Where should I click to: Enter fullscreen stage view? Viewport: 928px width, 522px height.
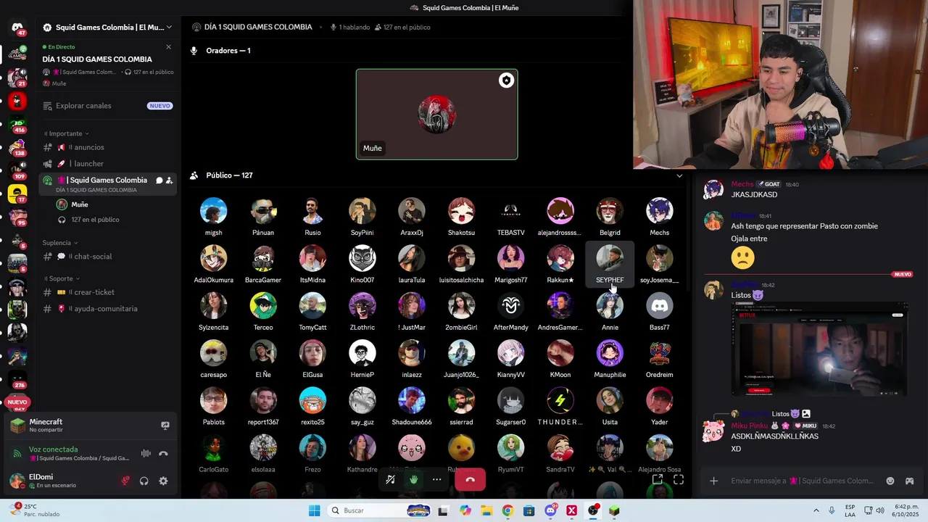click(679, 479)
